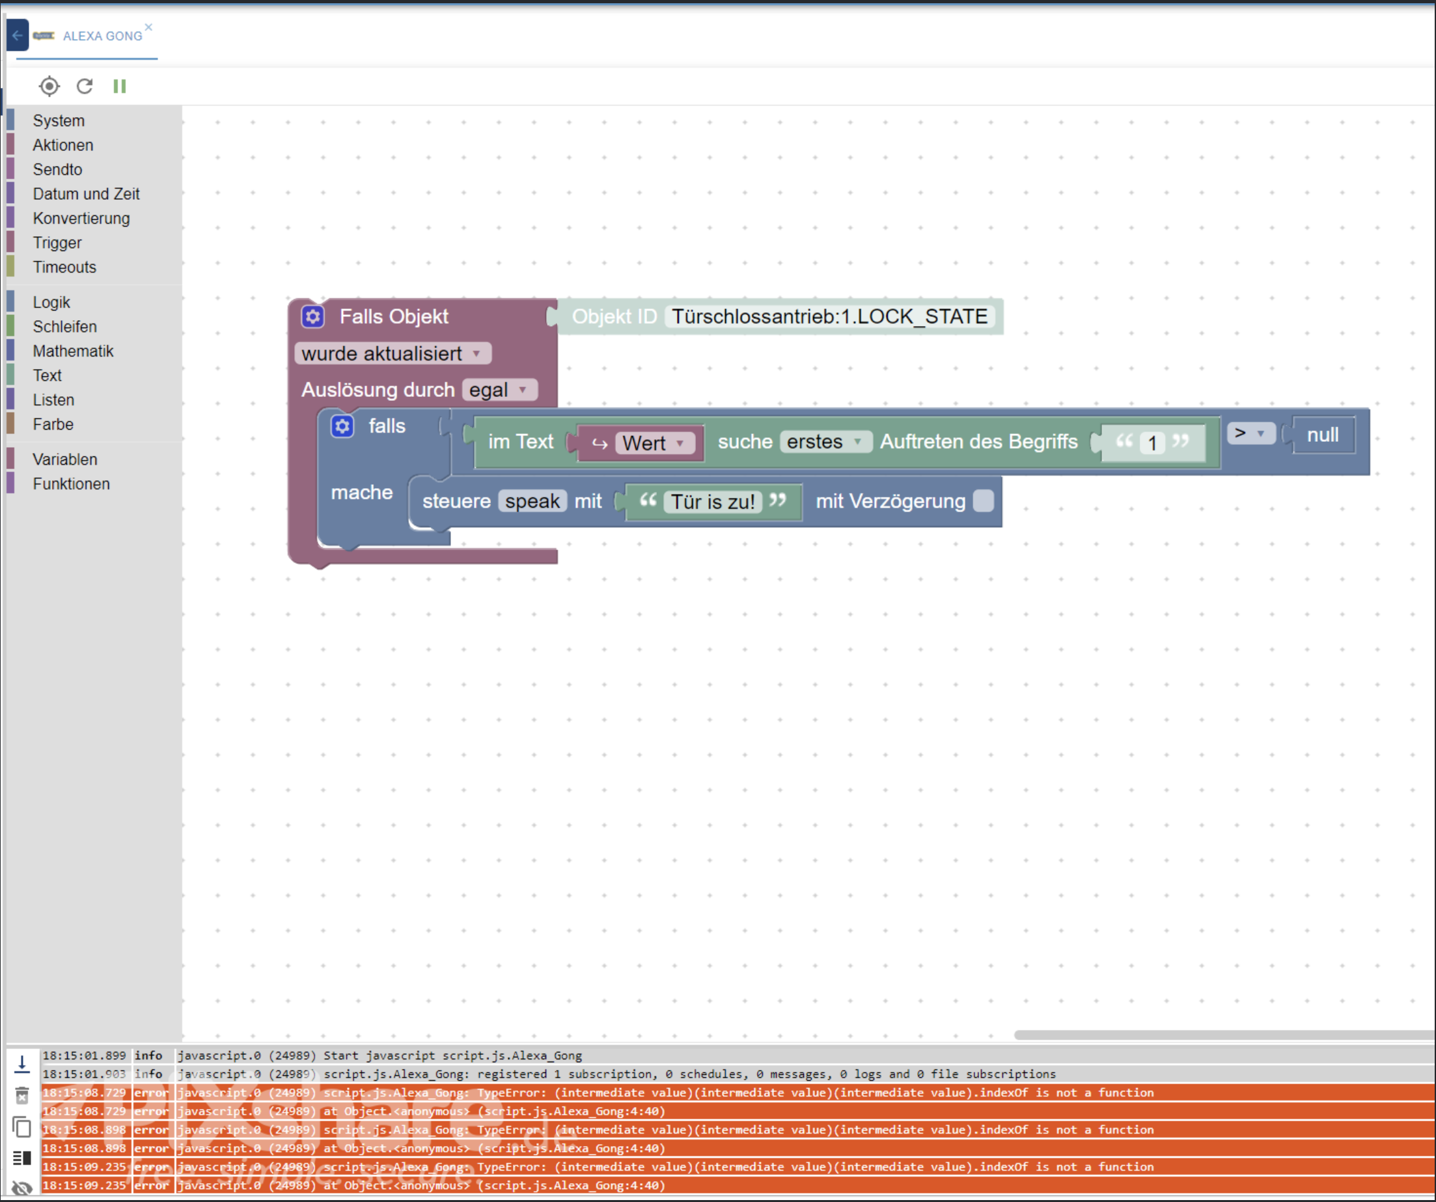Open the erstes occurrence dropdown
This screenshot has width=1436, height=1202.
[824, 442]
